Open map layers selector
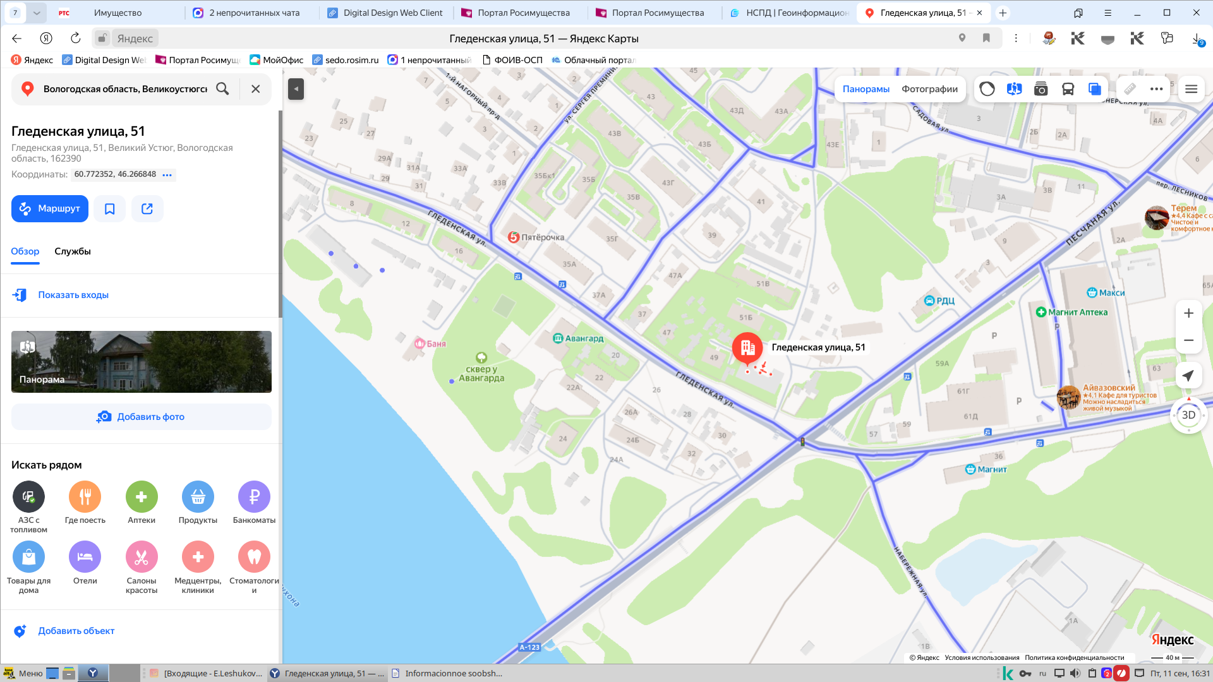 coord(1095,89)
